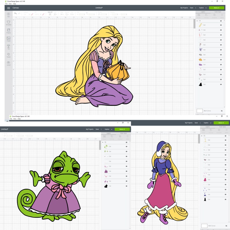
Task: Hide the purple dress layer in chameleon window
Action: coord(126,171)
